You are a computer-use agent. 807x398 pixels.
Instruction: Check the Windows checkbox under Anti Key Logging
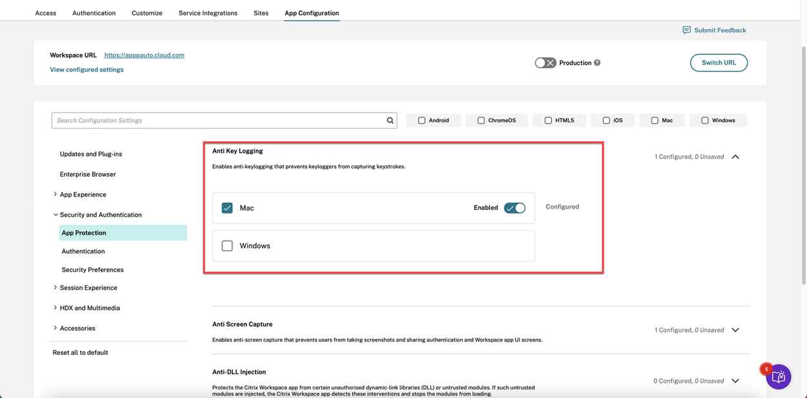[227, 246]
